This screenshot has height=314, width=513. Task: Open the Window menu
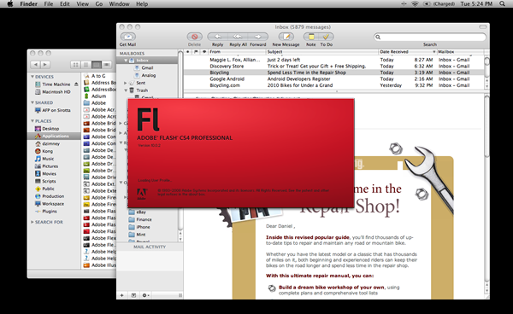[119, 4]
